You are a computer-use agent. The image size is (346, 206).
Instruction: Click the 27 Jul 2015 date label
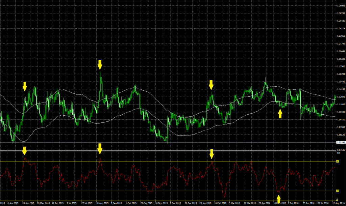coord(87,203)
